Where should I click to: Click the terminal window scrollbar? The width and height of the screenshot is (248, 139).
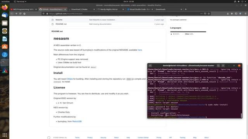click(241, 115)
